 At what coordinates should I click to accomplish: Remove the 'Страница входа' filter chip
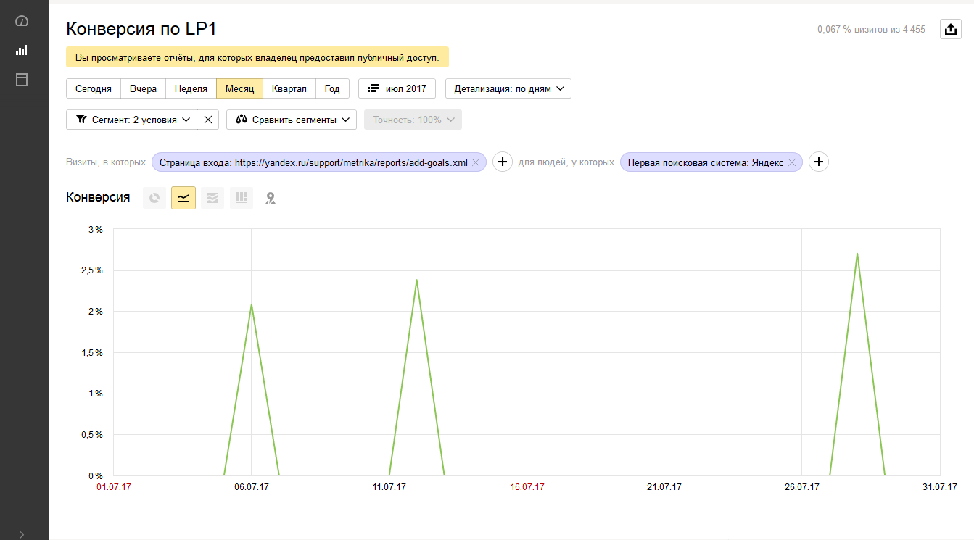coord(476,163)
